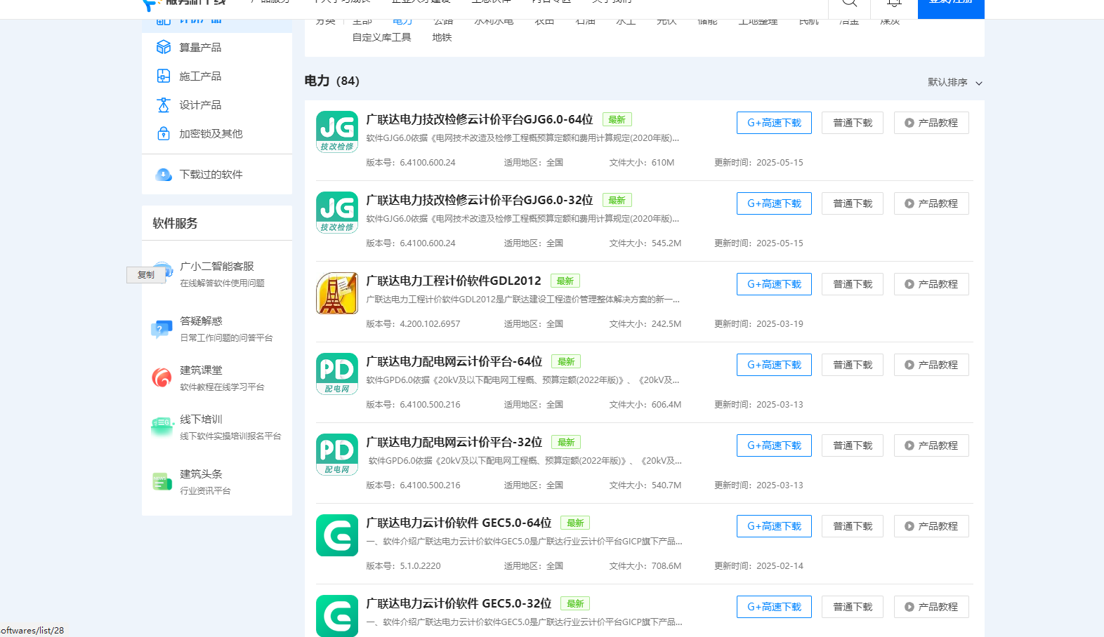Click the 最新 badge beside GDL2012
Image resolution: width=1104 pixels, height=637 pixels.
[565, 281]
